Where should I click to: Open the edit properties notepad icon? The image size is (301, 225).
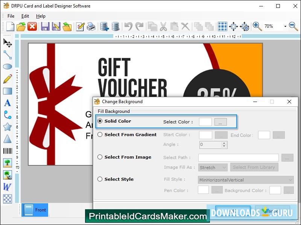pos(80,26)
